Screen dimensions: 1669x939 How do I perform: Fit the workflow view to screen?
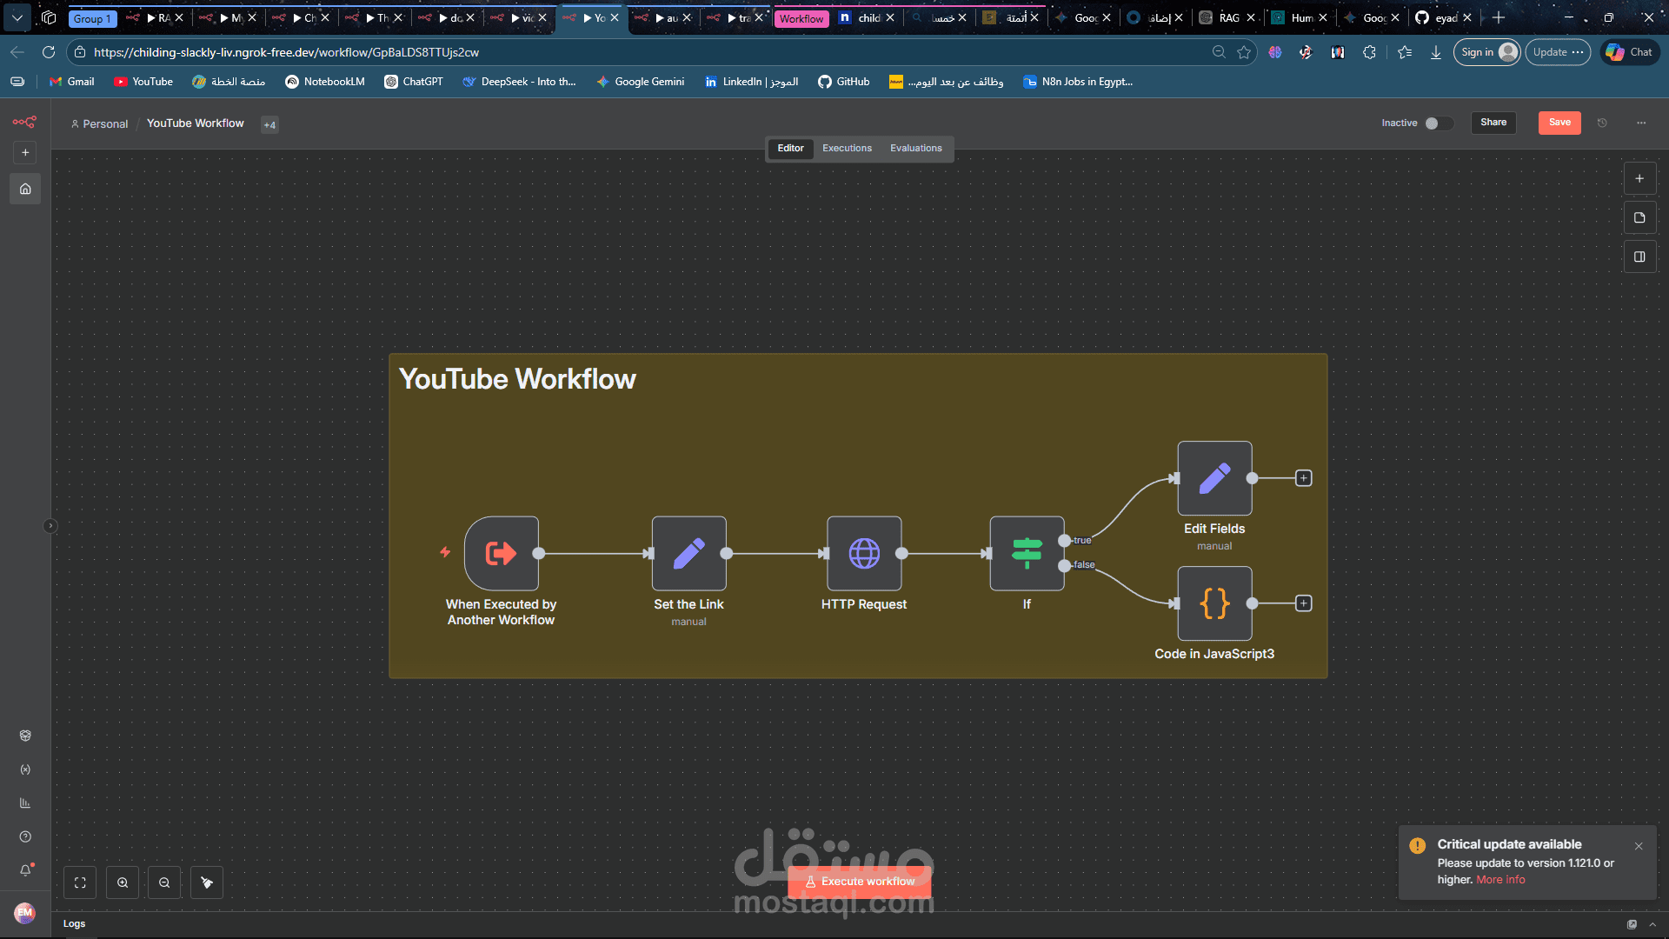point(80,882)
